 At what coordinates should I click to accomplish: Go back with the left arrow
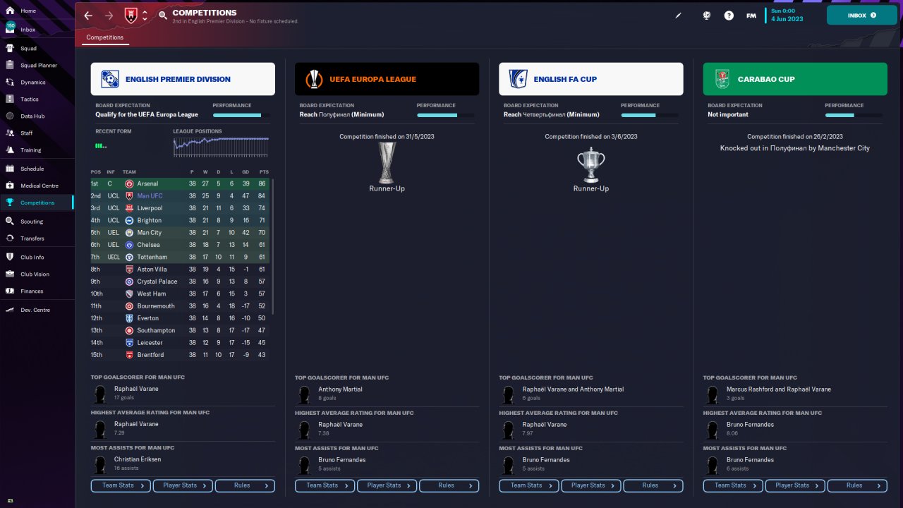(88, 16)
